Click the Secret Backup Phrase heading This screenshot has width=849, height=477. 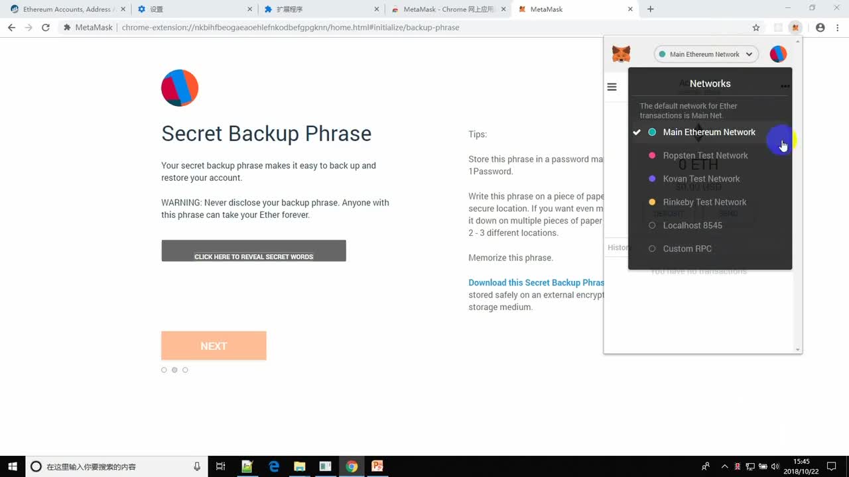coord(266,133)
